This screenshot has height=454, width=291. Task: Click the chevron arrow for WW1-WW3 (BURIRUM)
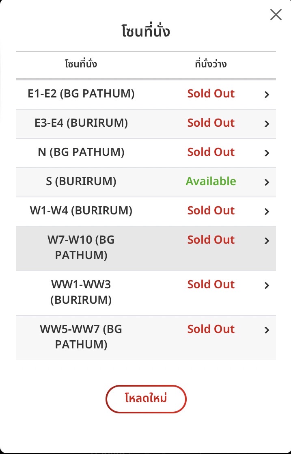tap(267, 285)
